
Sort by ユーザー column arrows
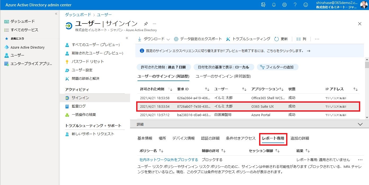pyautogui.click(x=244, y=89)
